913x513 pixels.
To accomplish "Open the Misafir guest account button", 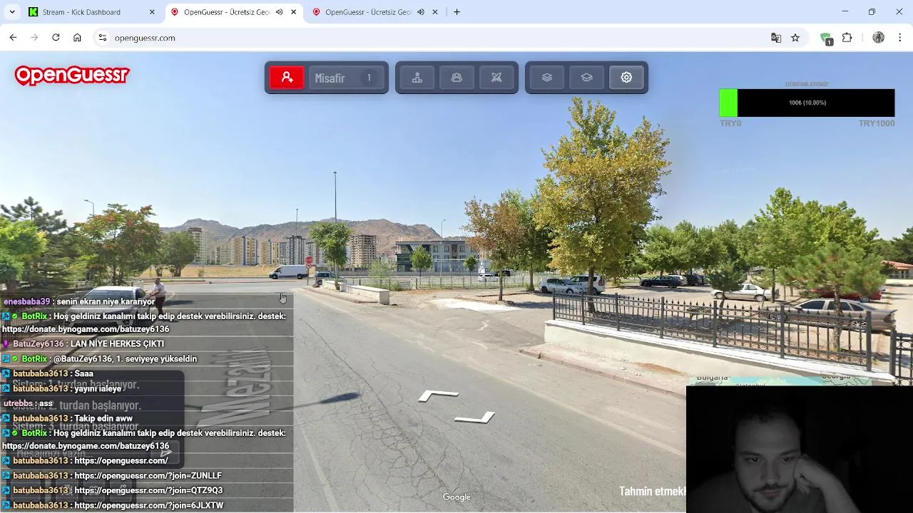I will (346, 78).
